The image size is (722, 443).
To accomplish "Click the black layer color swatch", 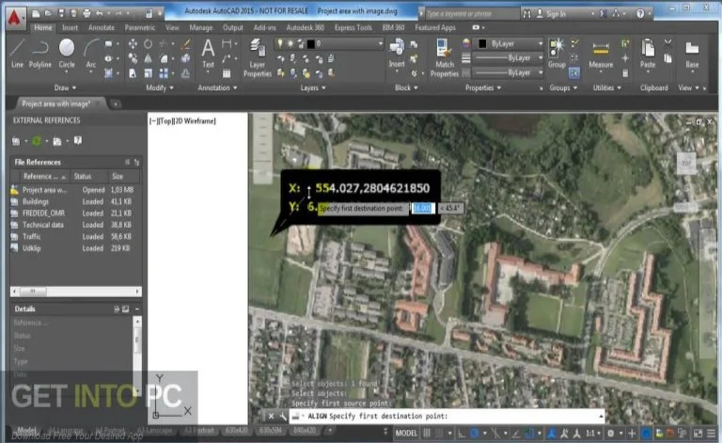I will (311, 44).
